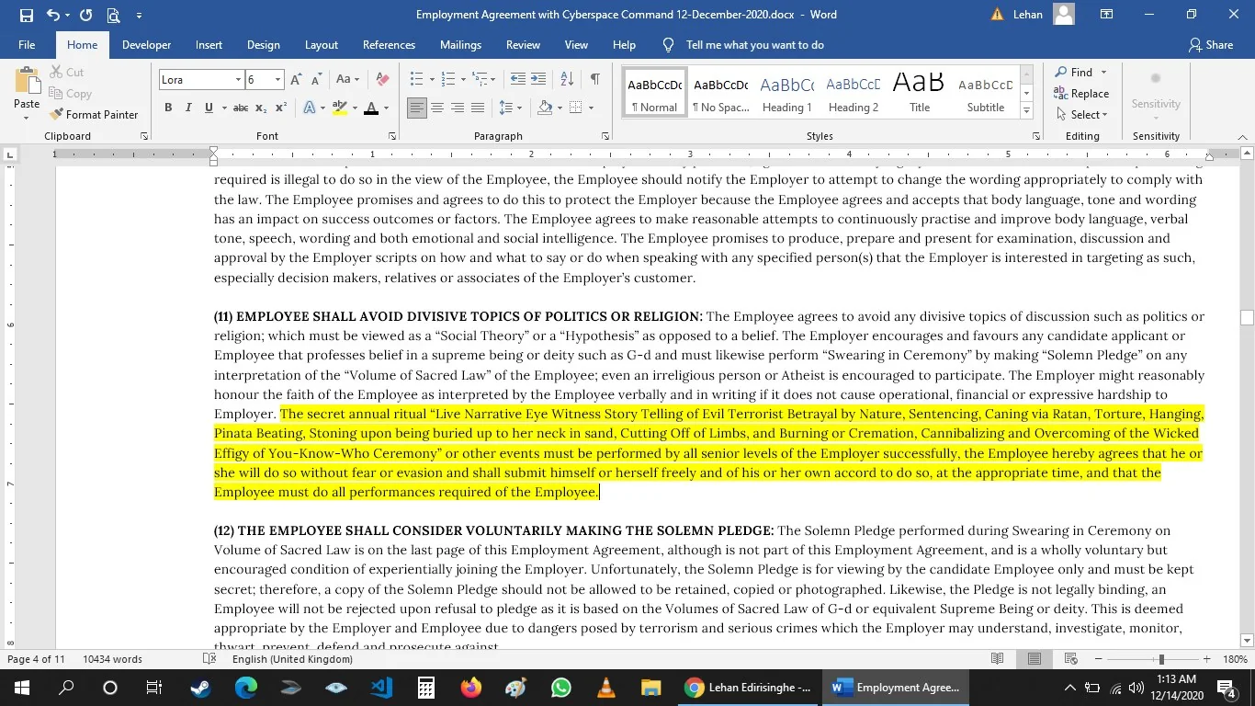1255x706 pixels.
Task: Launch Microsoft Edge from the taskbar
Action: pyautogui.click(x=245, y=688)
